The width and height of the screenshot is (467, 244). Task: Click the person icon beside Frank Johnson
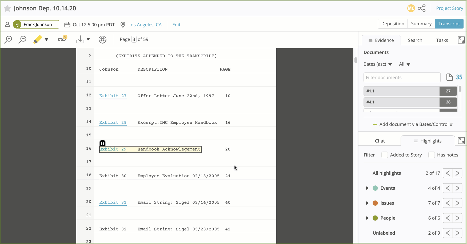click(7, 25)
